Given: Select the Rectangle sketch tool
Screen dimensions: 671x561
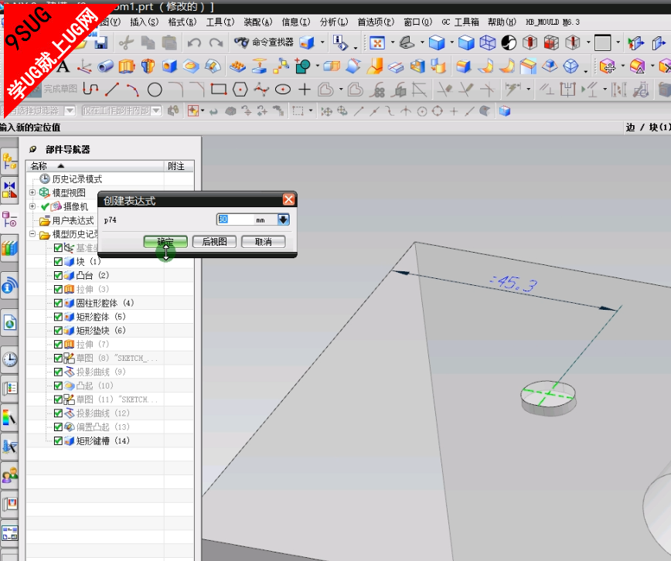Looking at the screenshot, I should click(x=218, y=90).
